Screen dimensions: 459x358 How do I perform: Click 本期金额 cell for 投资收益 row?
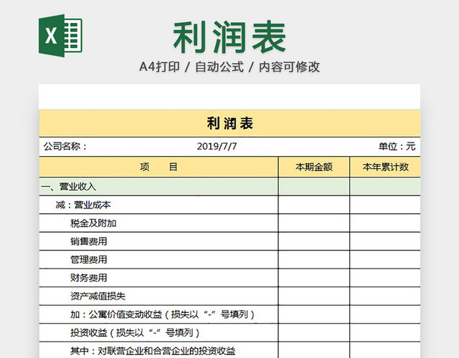(x=314, y=332)
